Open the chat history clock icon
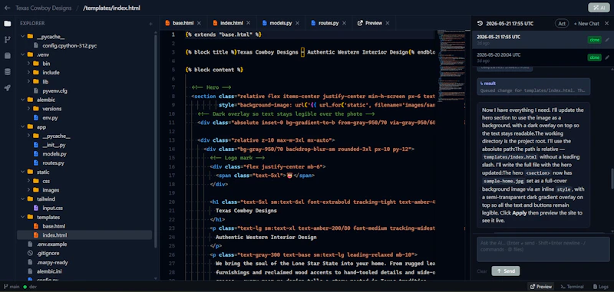Viewport: 614px width, 292px height. tap(480, 24)
